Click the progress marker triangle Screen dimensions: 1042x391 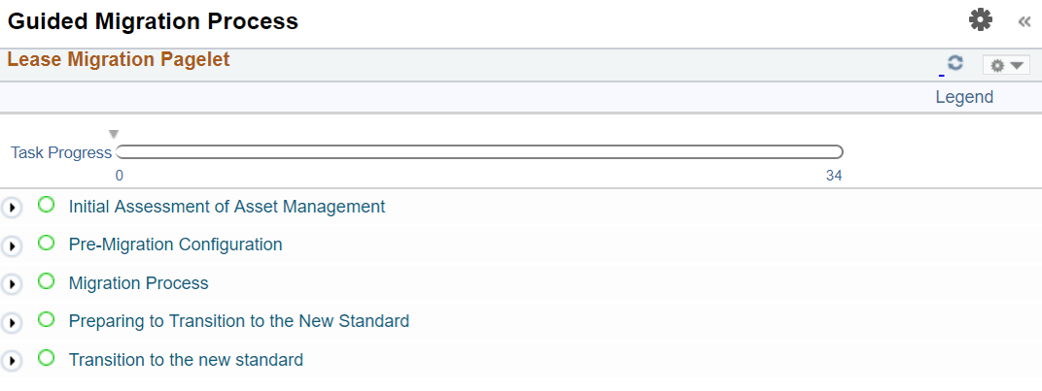[x=114, y=134]
